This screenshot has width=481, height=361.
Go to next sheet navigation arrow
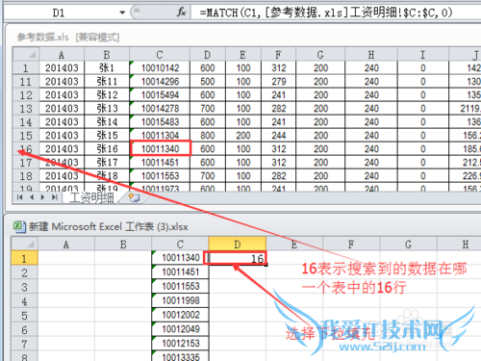(x=43, y=197)
